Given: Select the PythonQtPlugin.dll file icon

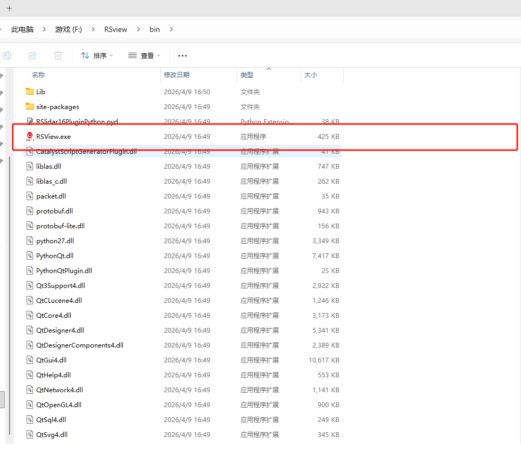Looking at the screenshot, I should [30, 270].
